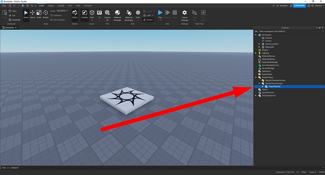Open Game Settings

185,15
